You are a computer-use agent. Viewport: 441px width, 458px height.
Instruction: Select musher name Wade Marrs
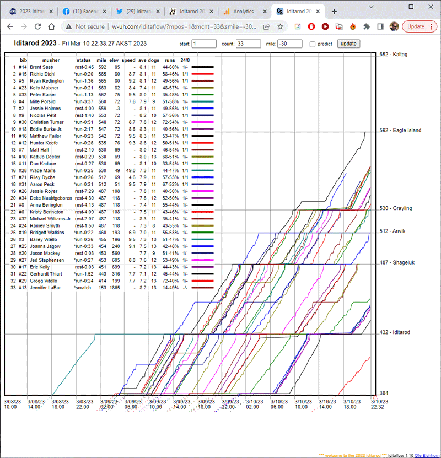tap(42, 171)
